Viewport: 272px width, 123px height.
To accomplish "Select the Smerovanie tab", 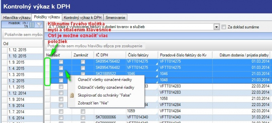I will [115, 18].
